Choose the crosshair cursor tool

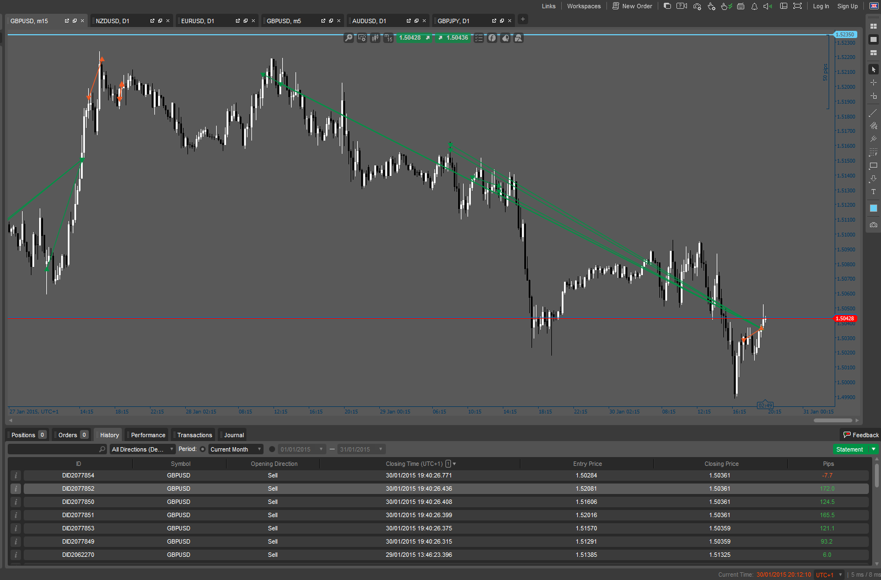(873, 83)
